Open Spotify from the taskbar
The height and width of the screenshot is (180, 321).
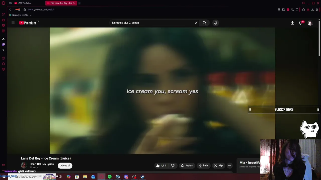click(110, 177)
